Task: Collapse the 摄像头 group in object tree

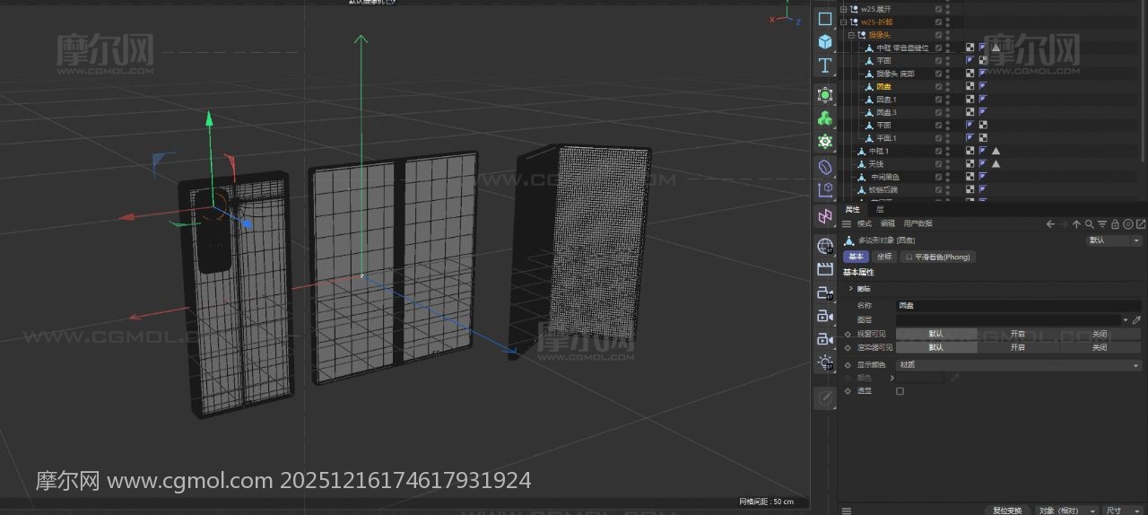Action: point(851,35)
